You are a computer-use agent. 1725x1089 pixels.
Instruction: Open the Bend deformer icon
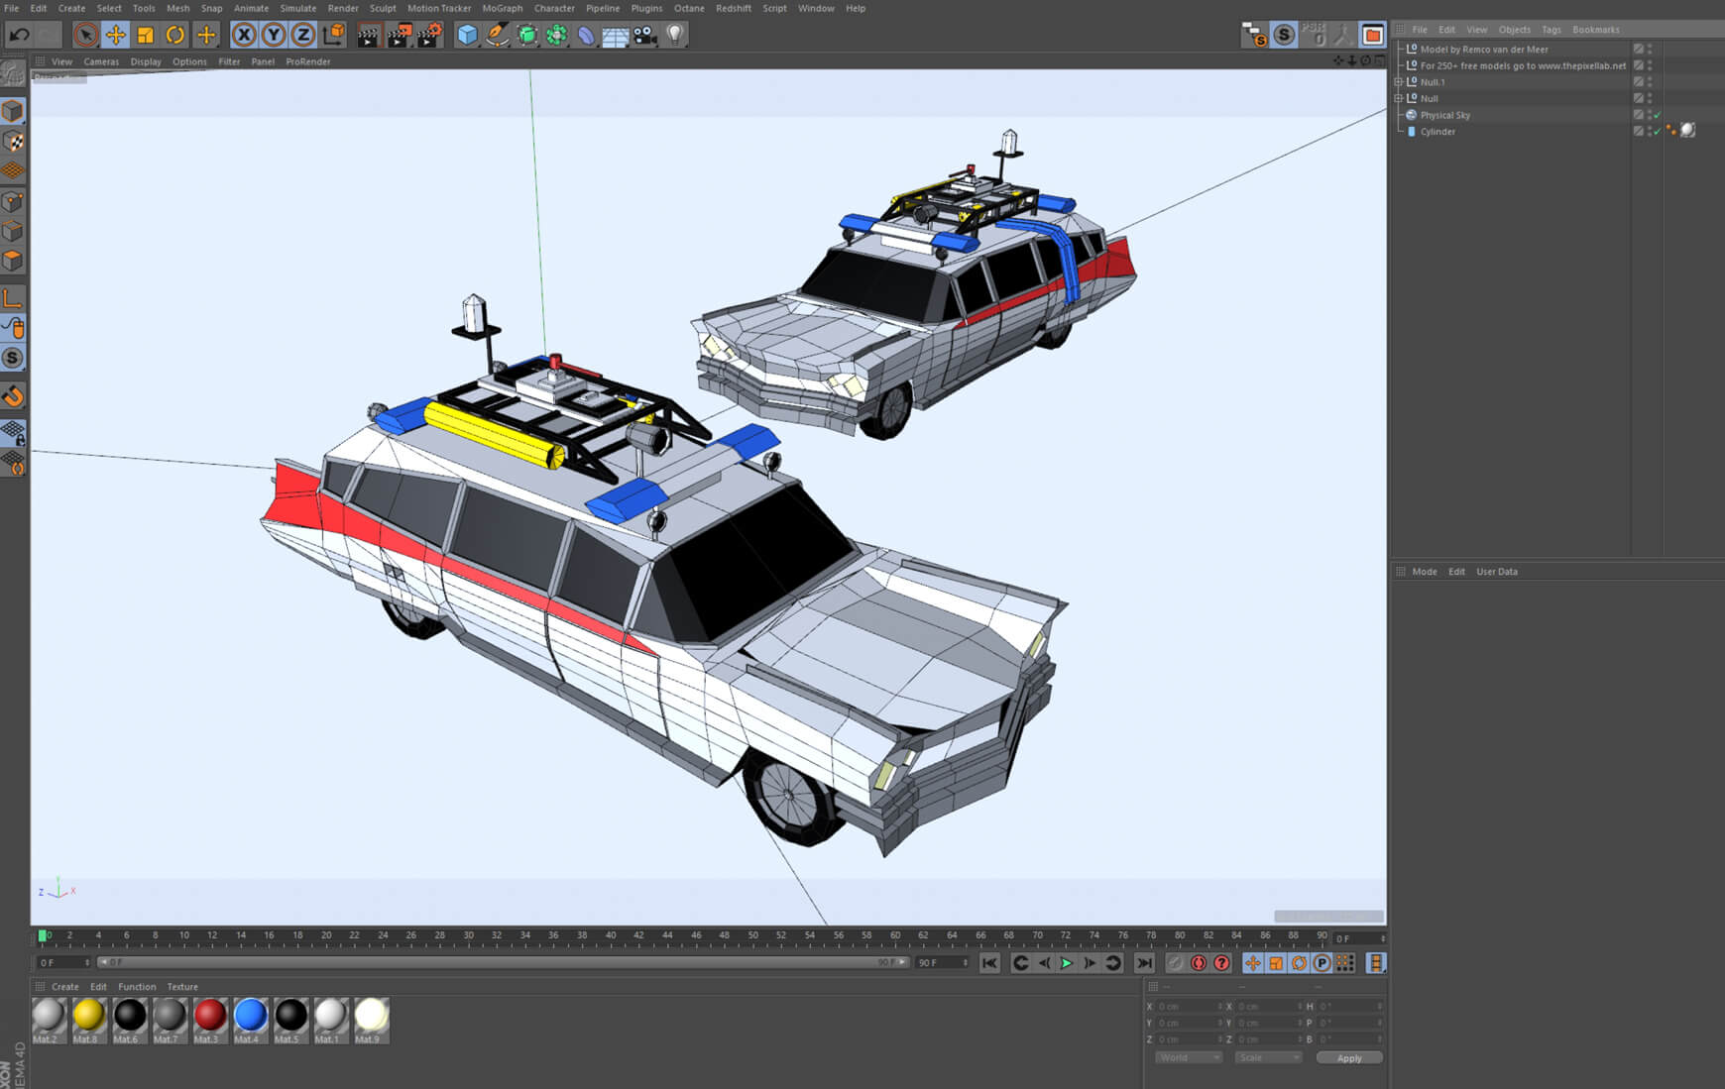(587, 36)
